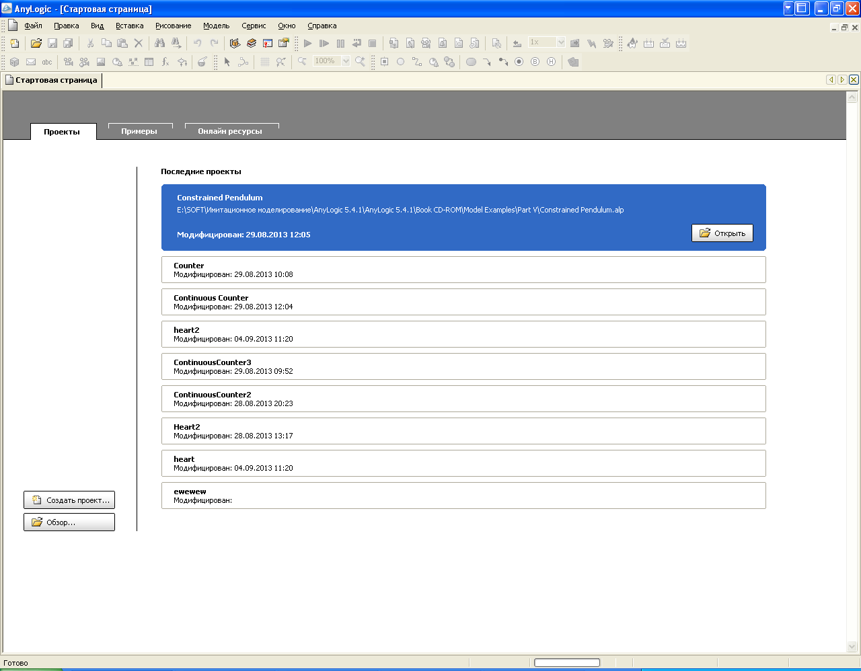Switch to the Примеры tab
This screenshot has height=671, width=861.
(x=139, y=131)
